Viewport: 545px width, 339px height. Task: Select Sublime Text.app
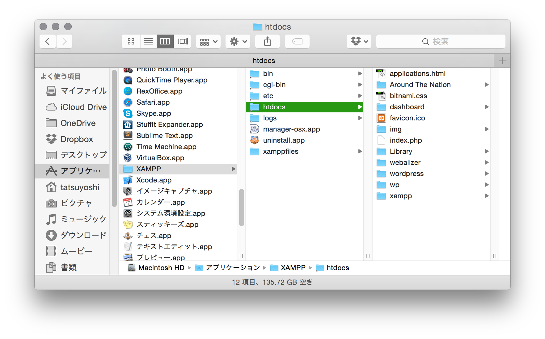178,136
